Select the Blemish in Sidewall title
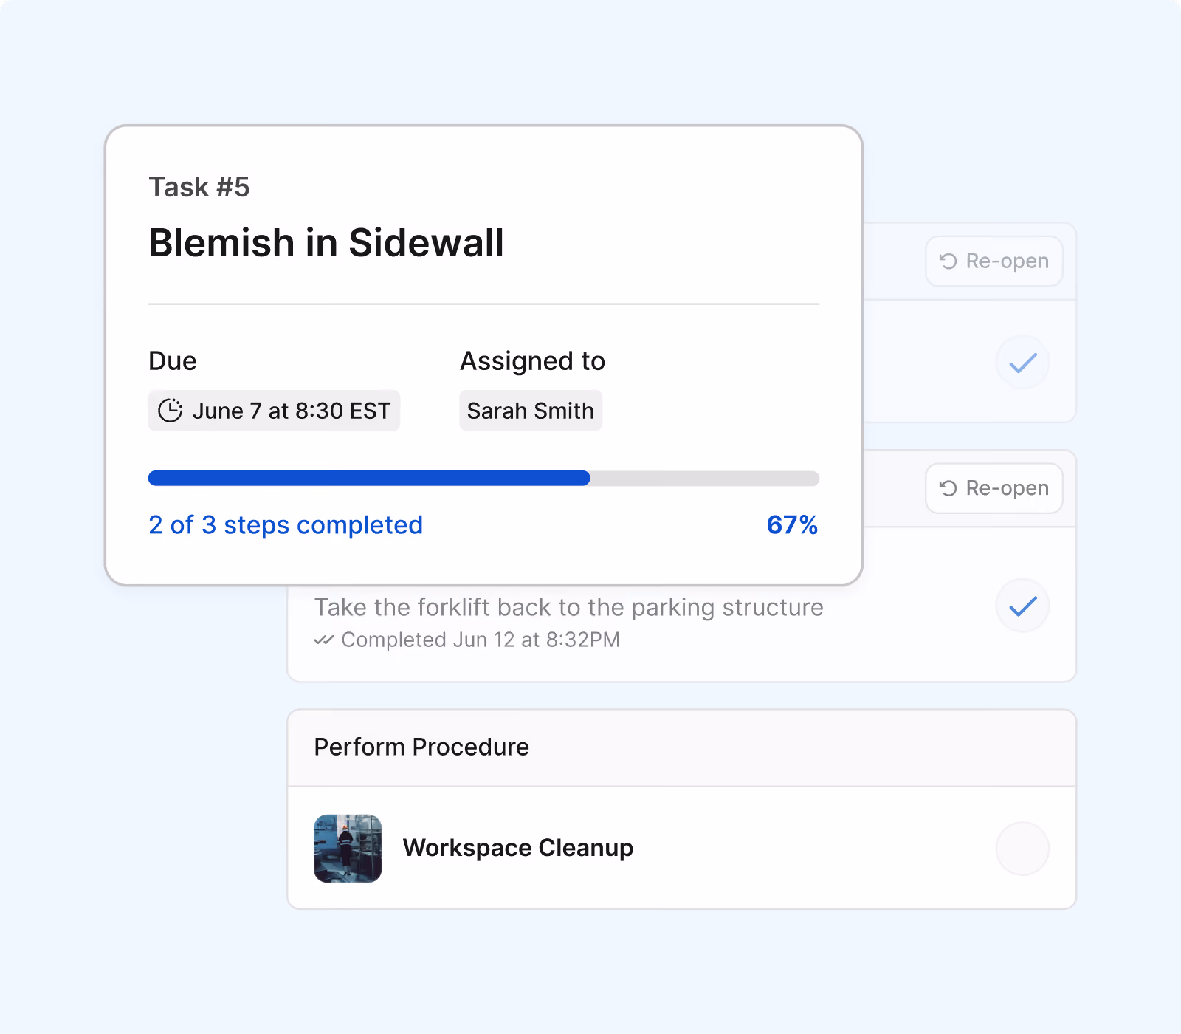The image size is (1181, 1034). [326, 243]
